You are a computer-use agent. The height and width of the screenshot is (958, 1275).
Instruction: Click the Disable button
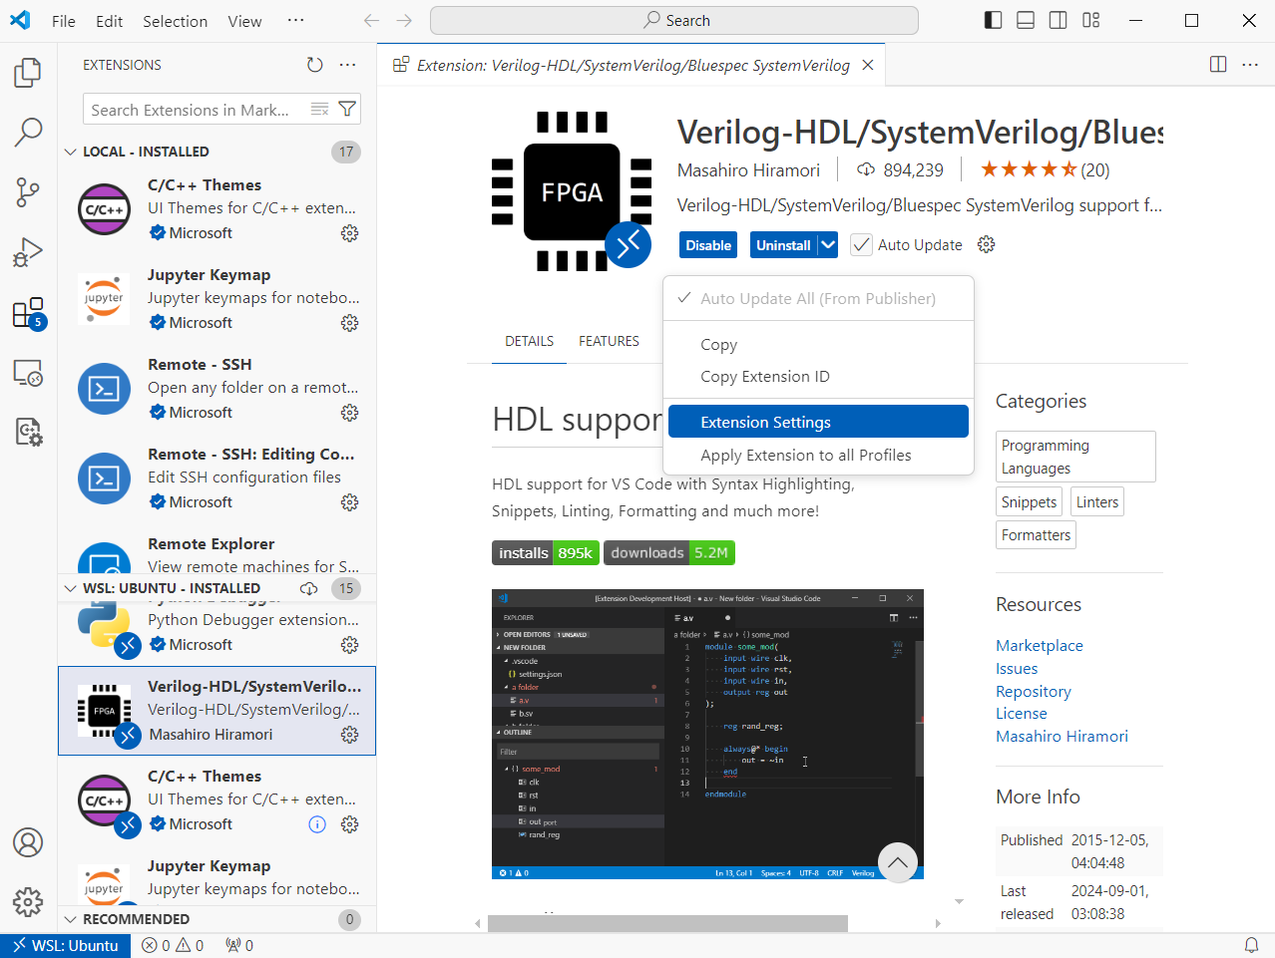click(708, 245)
